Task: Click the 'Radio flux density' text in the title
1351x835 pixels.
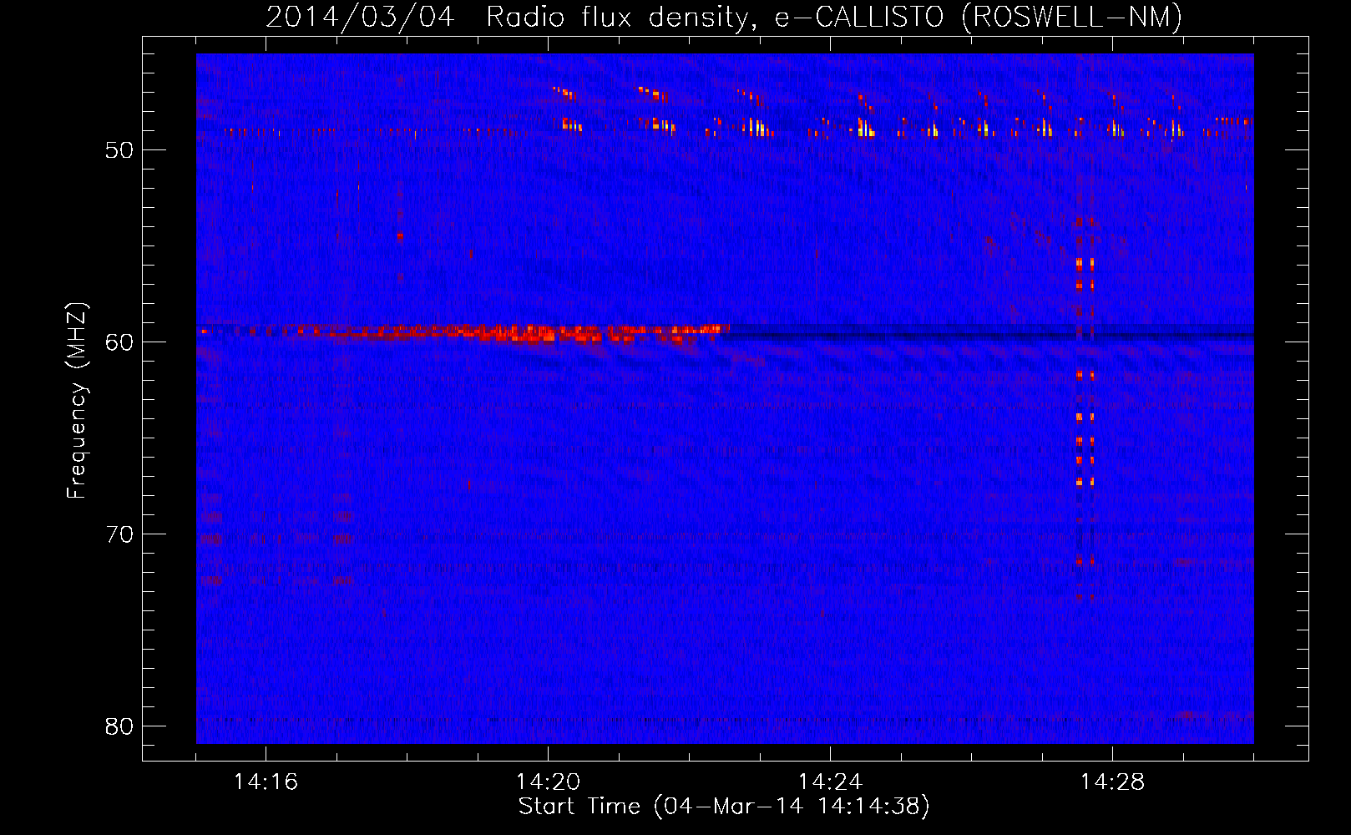Action: click(x=617, y=18)
